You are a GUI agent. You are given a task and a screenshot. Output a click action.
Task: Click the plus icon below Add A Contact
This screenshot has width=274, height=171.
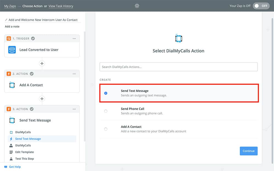42,99
